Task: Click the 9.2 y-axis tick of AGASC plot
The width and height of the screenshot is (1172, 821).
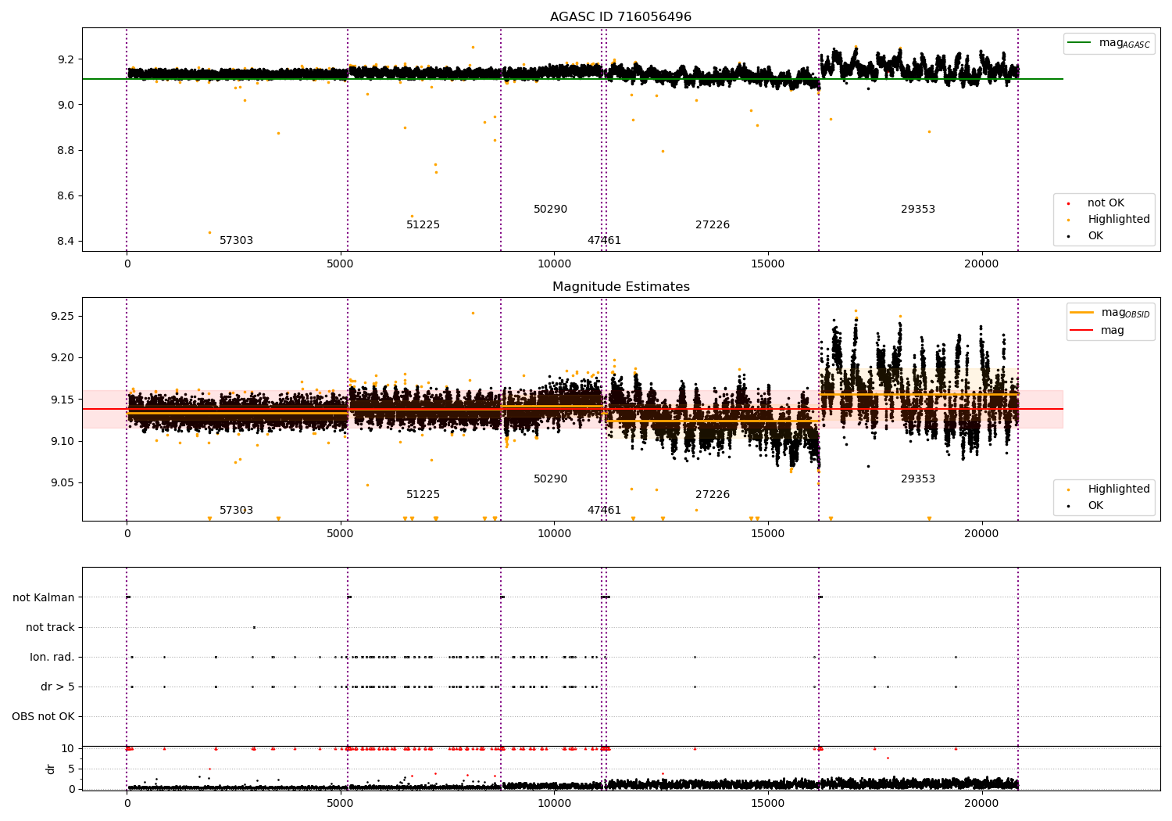Action: (x=66, y=59)
